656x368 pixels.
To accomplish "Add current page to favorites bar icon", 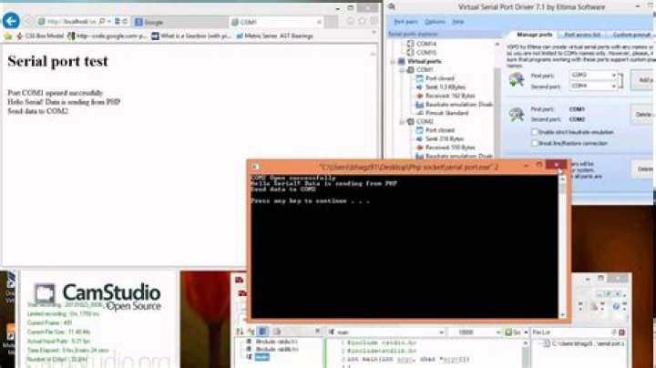I will tap(7, 36).
